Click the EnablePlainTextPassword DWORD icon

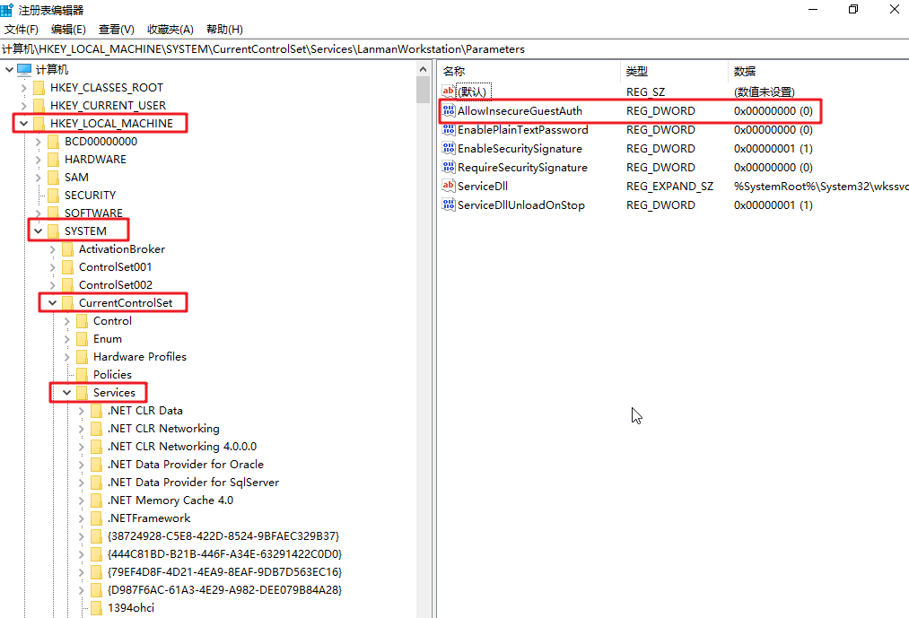449,129
